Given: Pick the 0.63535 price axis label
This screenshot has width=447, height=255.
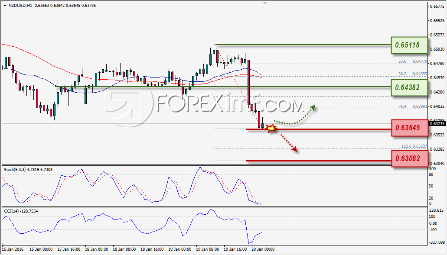Looking at the screenshot, I should pyautogui.click(x=437, y=135).
